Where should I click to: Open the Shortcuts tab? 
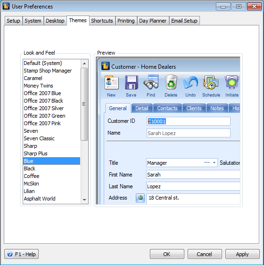(102, 21)
